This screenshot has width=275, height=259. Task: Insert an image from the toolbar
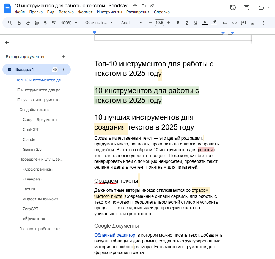coord(252,23)
